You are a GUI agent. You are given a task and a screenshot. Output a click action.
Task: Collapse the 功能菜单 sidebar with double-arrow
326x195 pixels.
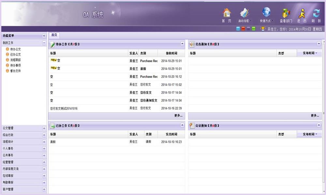(44, 36)
